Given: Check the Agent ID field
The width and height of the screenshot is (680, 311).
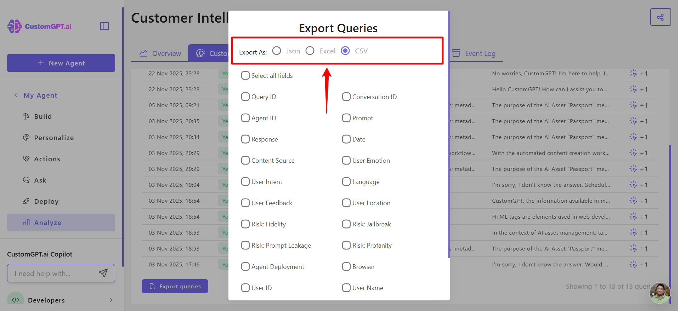Looking at the screenshot, I should pyautogui.click(x=245, y=118).
